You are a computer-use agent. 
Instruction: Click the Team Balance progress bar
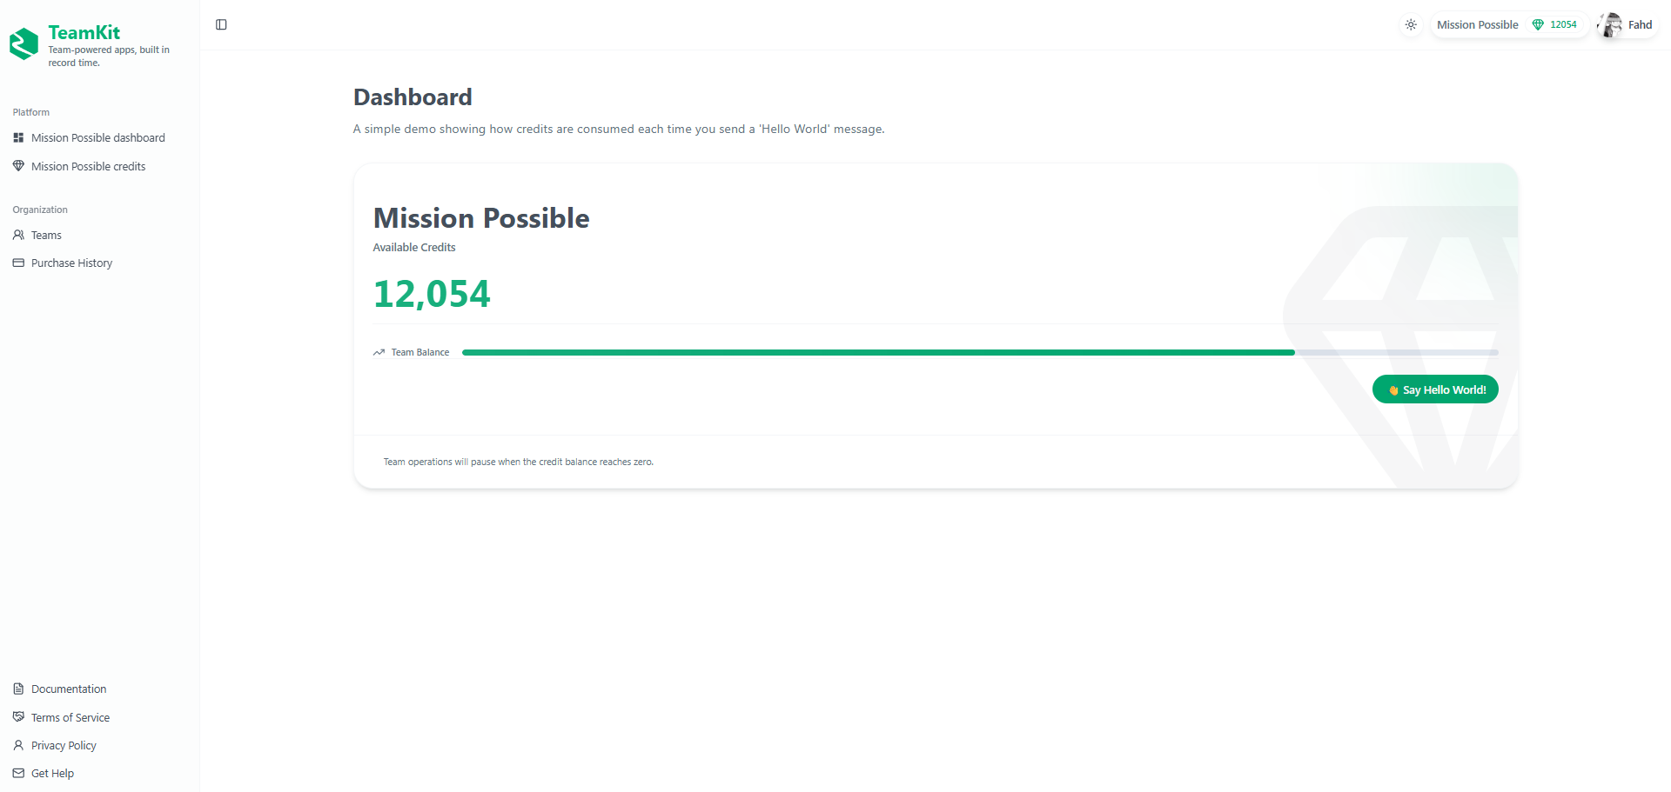click(x=979, y=352)
